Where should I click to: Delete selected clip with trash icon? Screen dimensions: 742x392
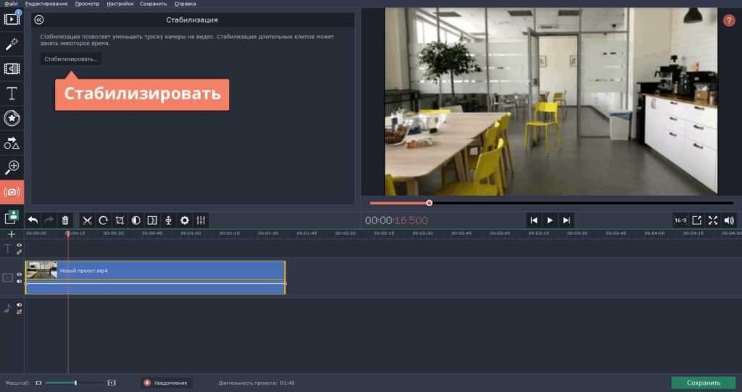pyautogui.click(x=65, y=221)
